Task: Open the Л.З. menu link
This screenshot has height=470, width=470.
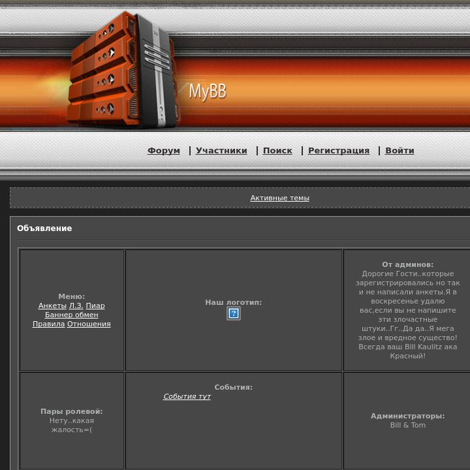Action: pyautogui.click(x=76, y=305)
